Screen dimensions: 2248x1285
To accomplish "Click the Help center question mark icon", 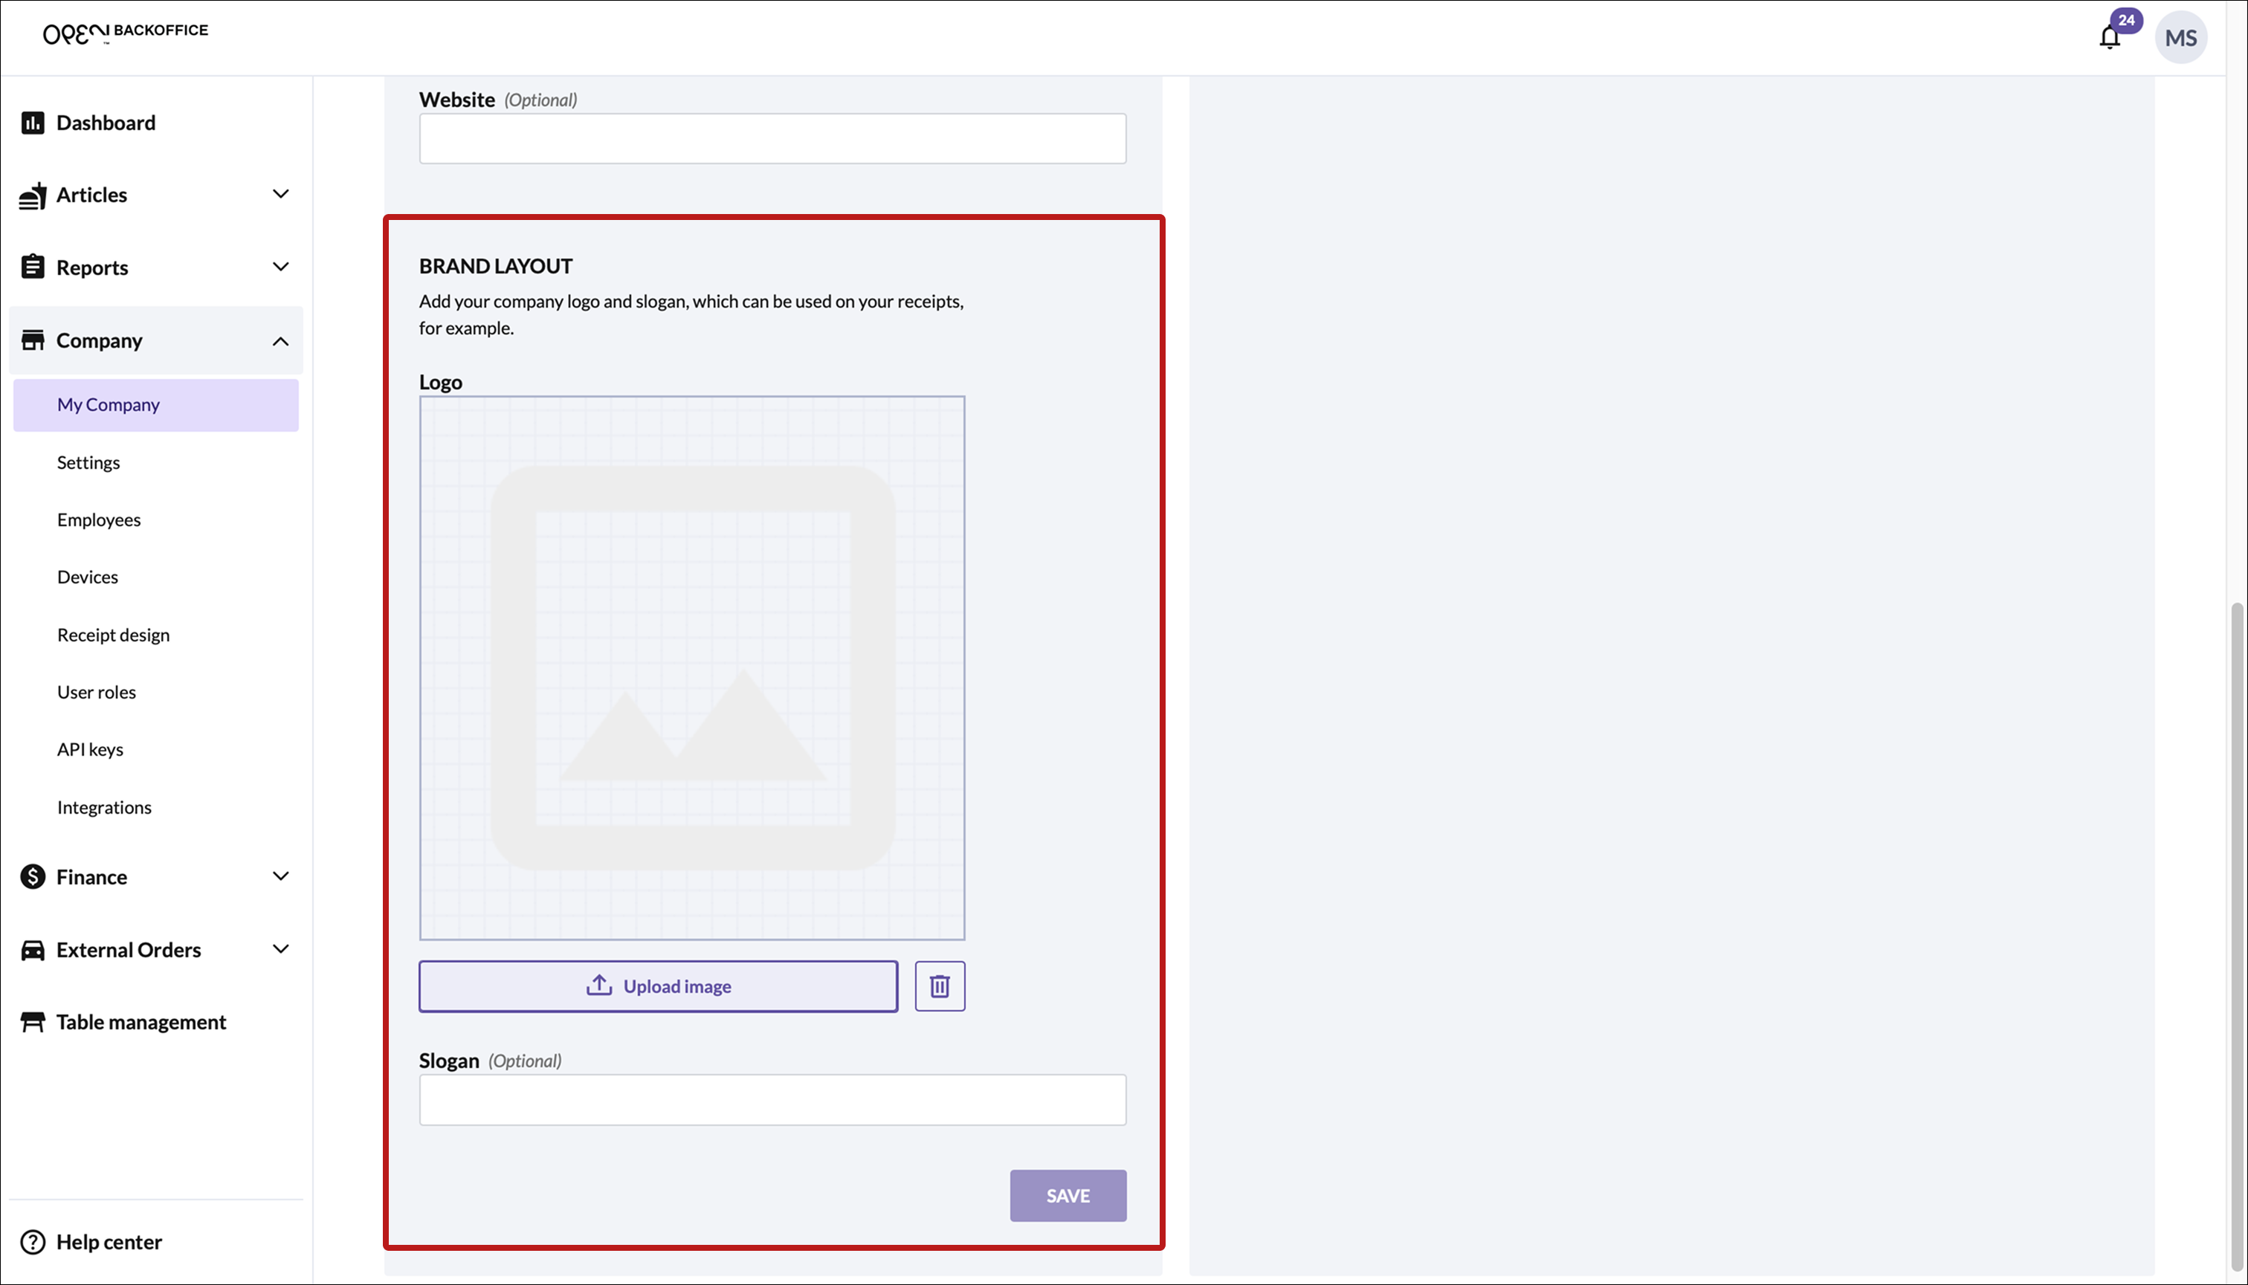I will coord(33,1242).
